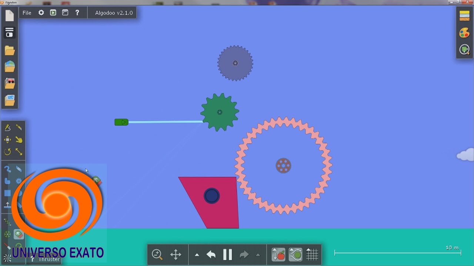474x266 pixels.
Task: Expand the undo history arrow
Action: [197, 255]
